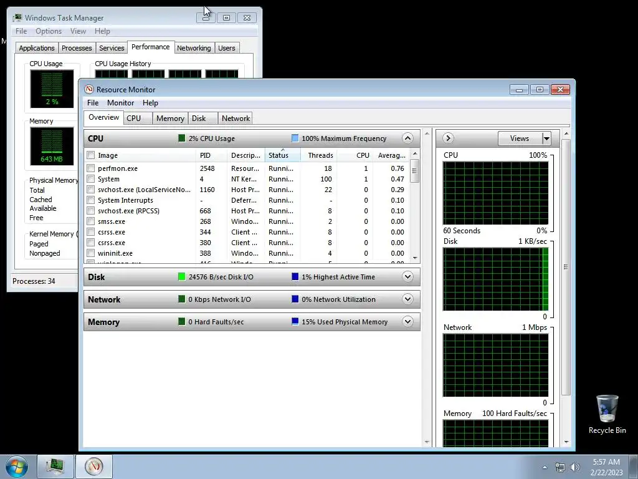Show hidden tray icons arrow
The height and width of the screenshot is (479, 638).
click(545, 467)
